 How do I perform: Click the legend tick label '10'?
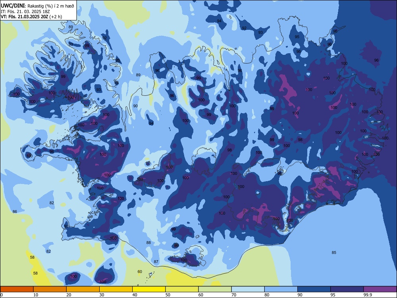(x=36, y=295)
